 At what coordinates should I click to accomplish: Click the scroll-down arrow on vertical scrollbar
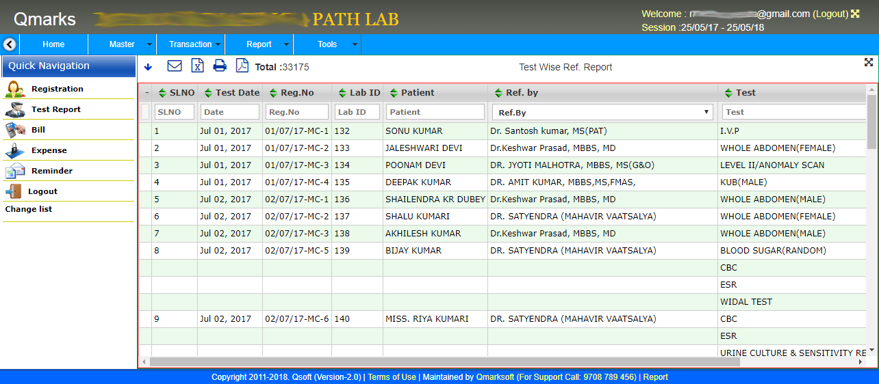tap(871, 351)
